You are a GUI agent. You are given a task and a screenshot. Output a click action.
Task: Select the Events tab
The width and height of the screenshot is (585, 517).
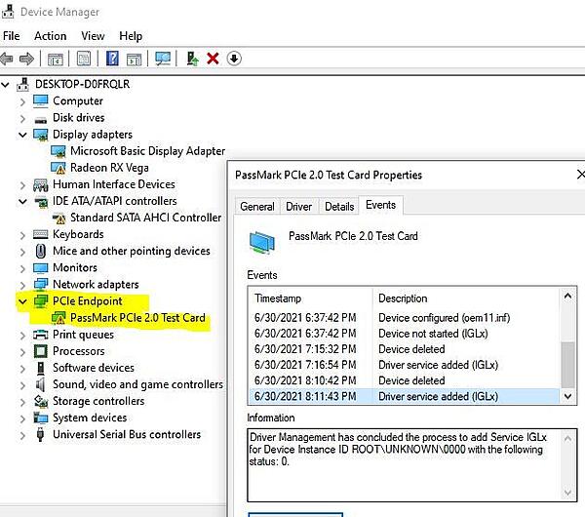pyautogui.click(x=380, y=205)
